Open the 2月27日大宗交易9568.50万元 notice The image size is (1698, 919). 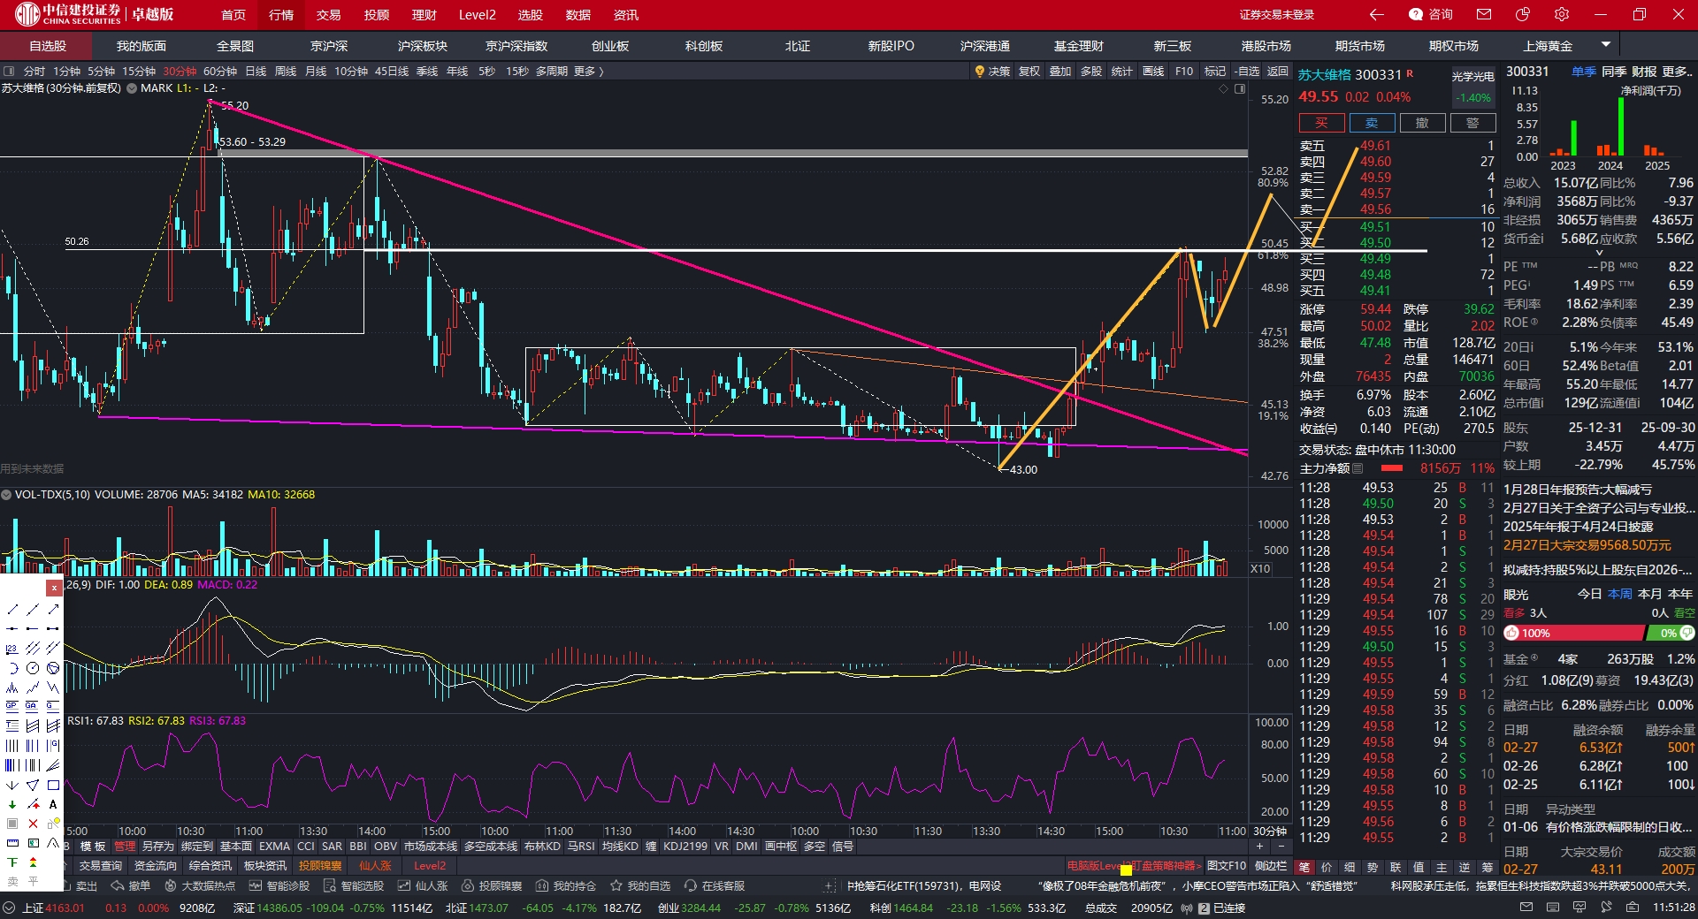click(x=1587, y=545)
